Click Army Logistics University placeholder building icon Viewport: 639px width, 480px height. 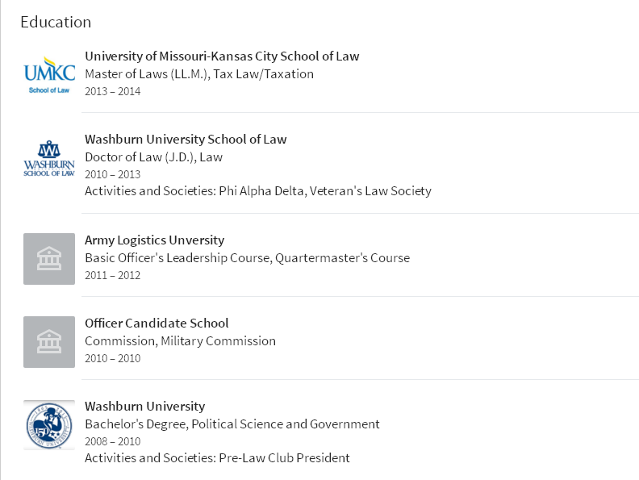pos(49,259)
